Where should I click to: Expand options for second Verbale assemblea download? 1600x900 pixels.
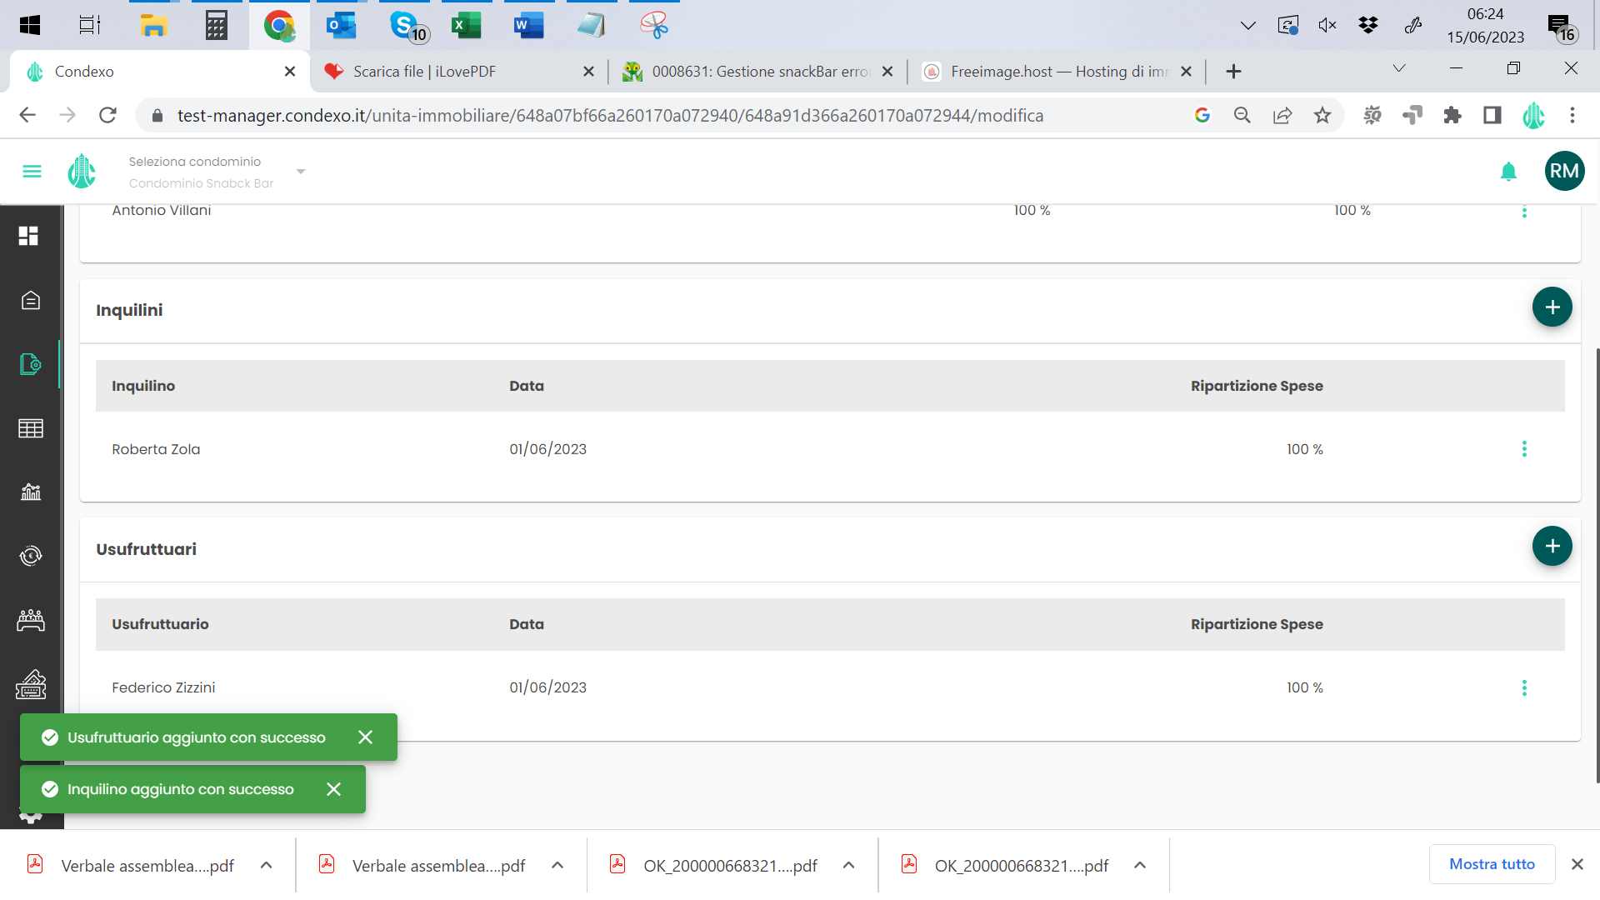click(557, 865)
